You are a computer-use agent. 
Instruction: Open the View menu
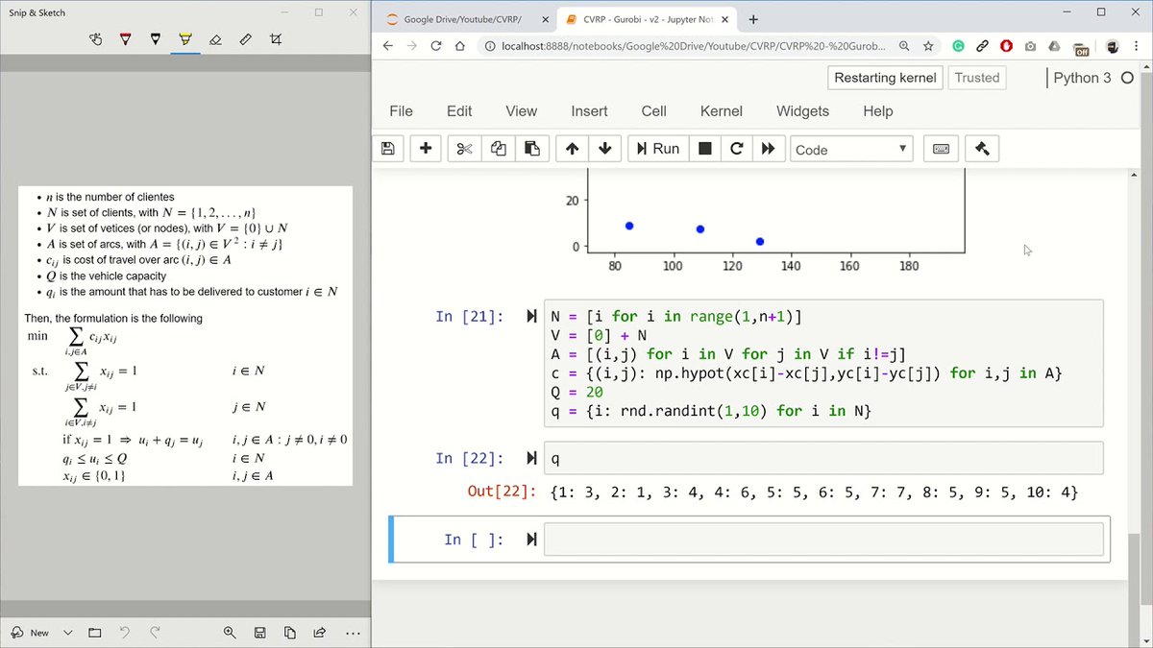click(x=522, y=111)
